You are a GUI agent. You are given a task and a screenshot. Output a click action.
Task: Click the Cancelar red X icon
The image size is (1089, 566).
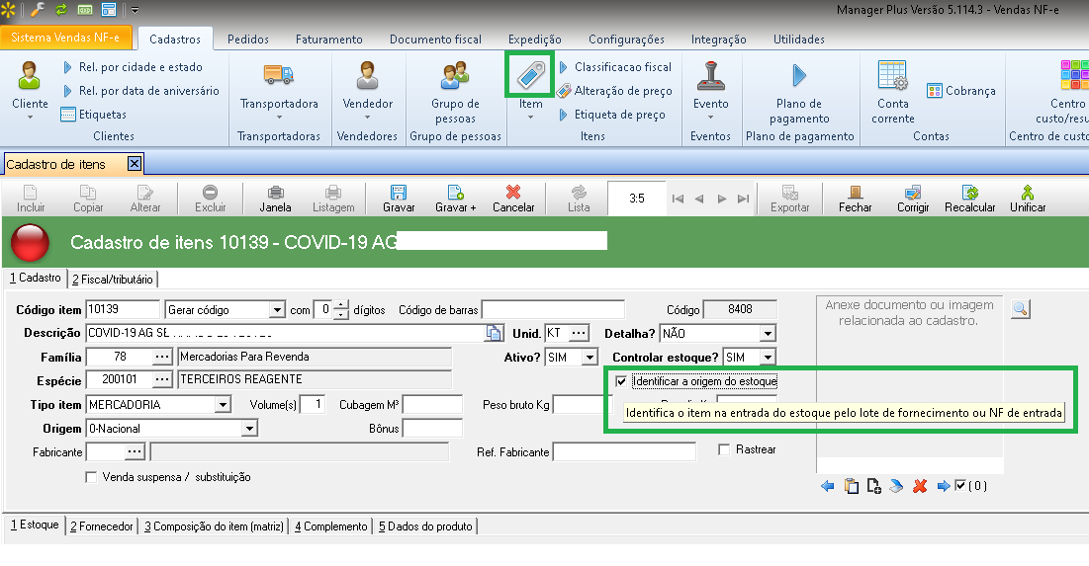tap(513, 193)
